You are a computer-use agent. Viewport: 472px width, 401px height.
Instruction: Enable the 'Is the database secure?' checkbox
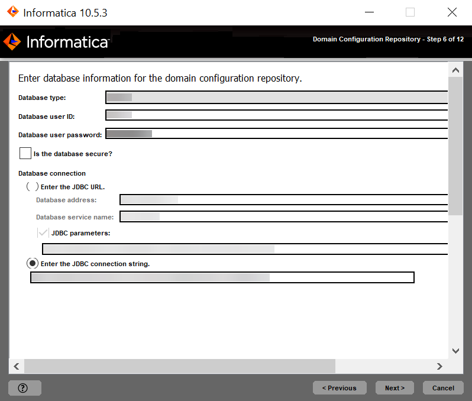pyautogui.click(x=25, y=154)
